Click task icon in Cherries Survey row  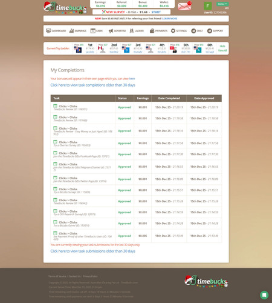(55, 142)
